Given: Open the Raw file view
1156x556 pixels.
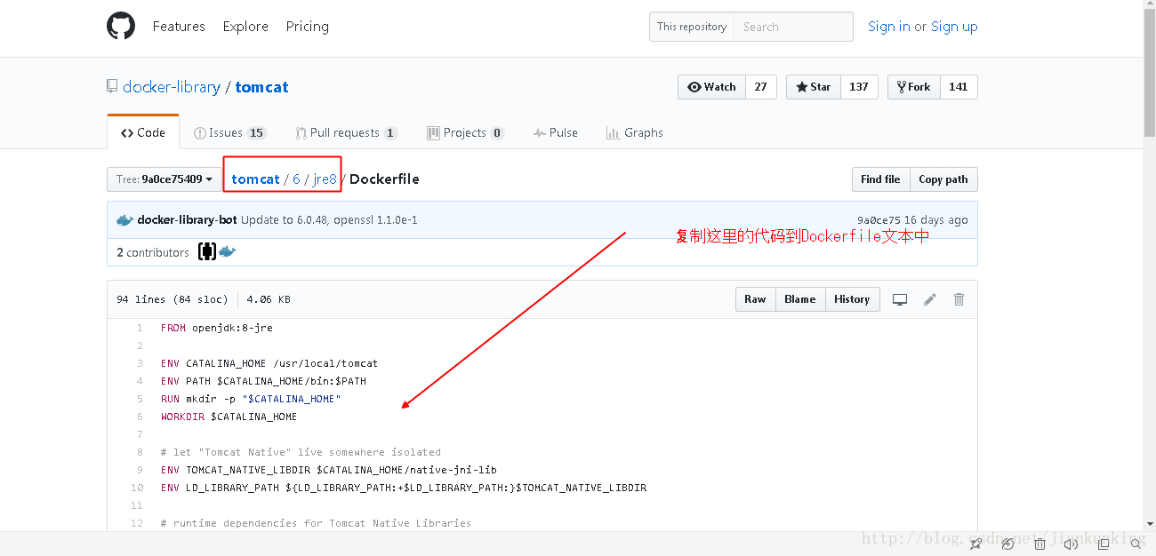Looking at the screenshot, I should pyautogui.click(x=755, y=299).
